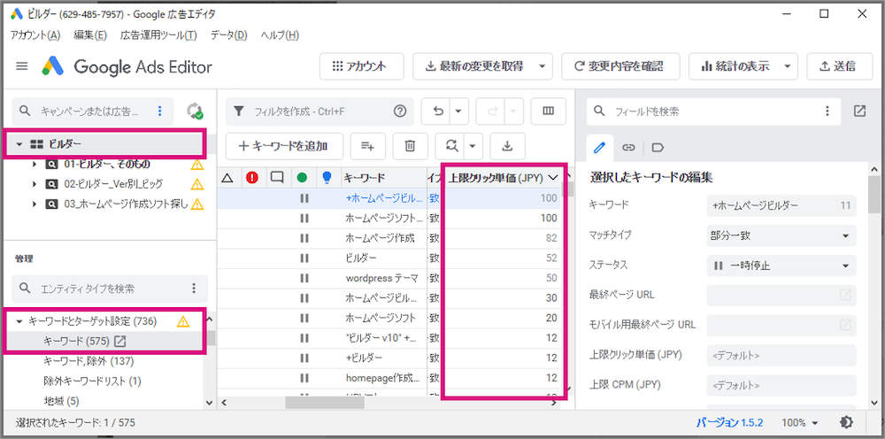This screenshot has height=439, width=885.
Task: Open the 最新の変更を取得 dropdown arrow
Action: click(x=543, y=66)
